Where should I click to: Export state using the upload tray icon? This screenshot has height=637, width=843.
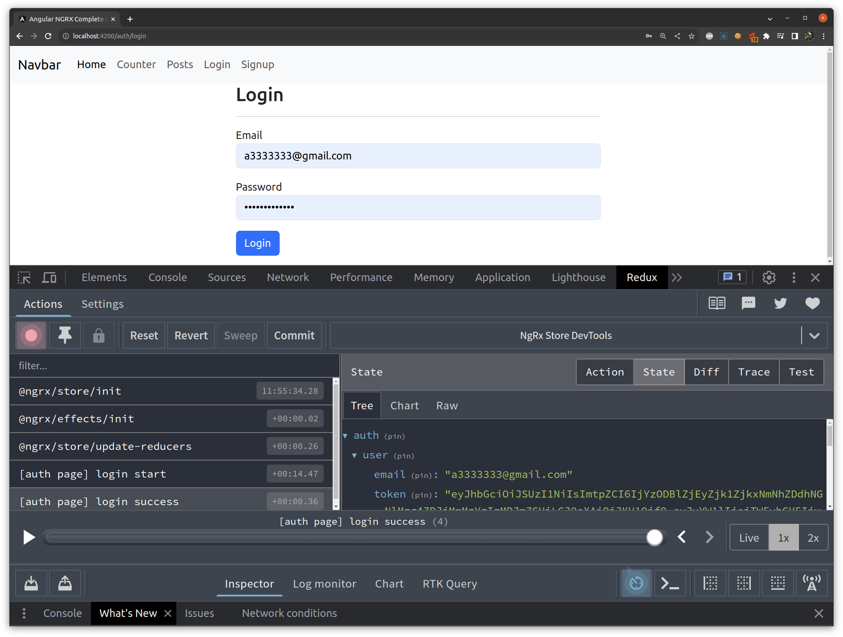tap(65, 583)
